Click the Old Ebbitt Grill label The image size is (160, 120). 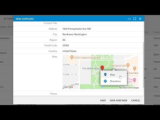click(x=118, y=66)
